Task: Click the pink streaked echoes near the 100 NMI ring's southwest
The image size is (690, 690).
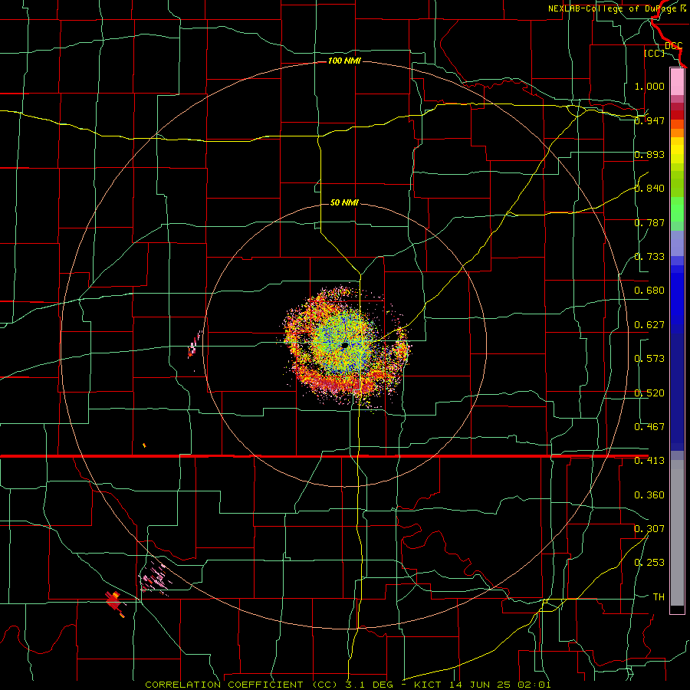Action: click(x=154, y=577)
